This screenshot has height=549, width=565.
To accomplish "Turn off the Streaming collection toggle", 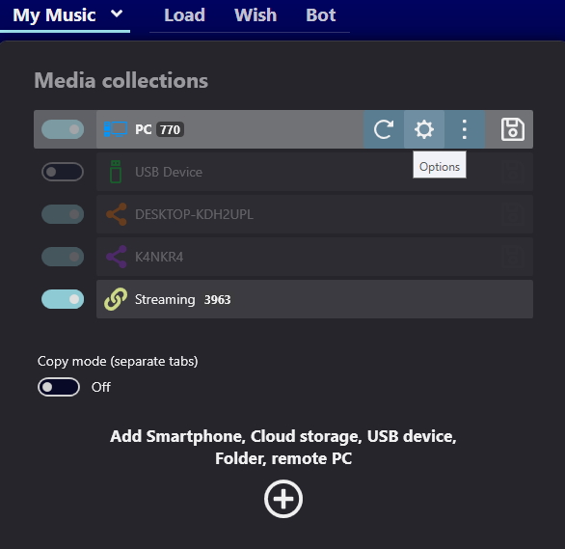I will tap(63, 299).
